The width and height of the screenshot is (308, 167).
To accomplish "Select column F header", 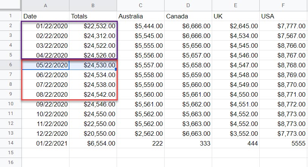I will [283, 6].
